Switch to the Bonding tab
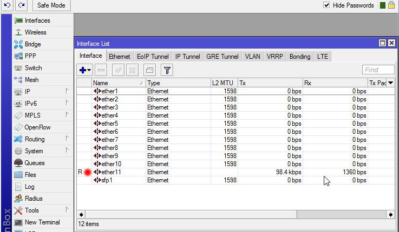The height and width of the screenshot is (232, 399). 300,56
